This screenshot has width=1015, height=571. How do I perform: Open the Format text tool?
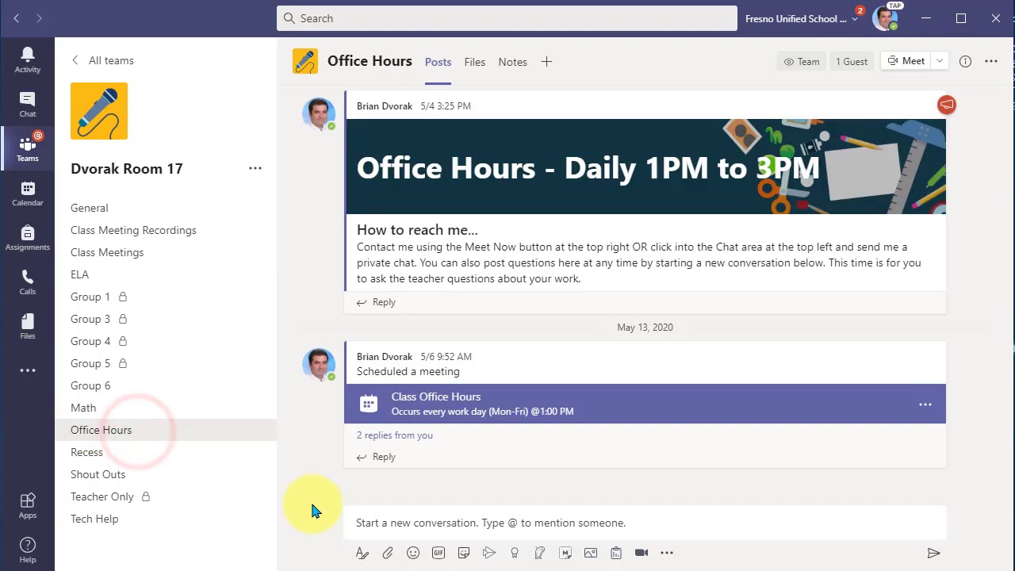tap(362, 553)
